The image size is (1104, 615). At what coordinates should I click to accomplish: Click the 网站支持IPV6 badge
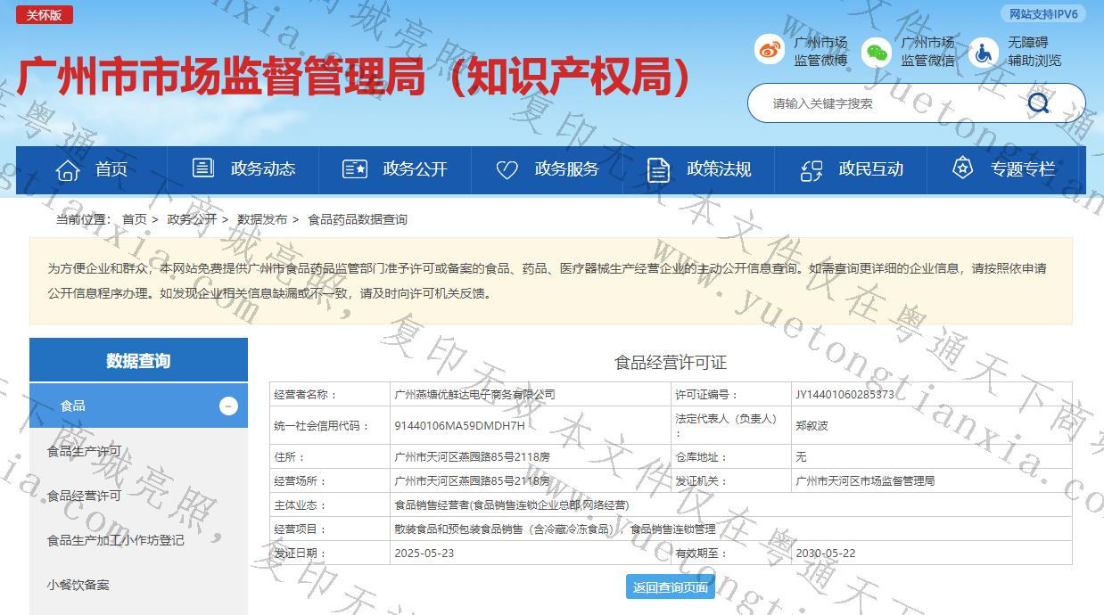click(x=1043, y=14)
